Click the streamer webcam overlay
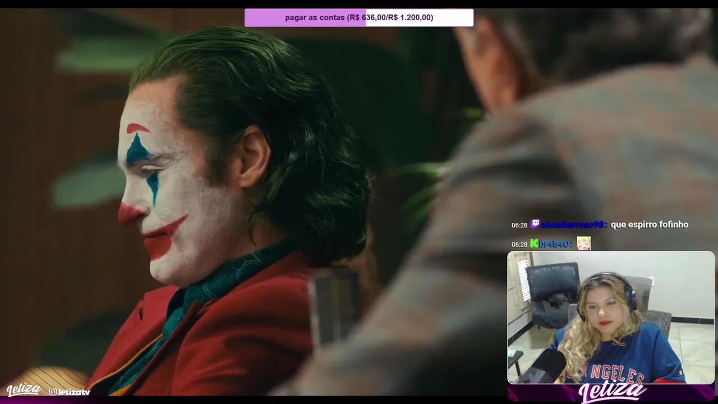Screen dimensions: 718x404 pyautogui.click(x=611, y=318)
